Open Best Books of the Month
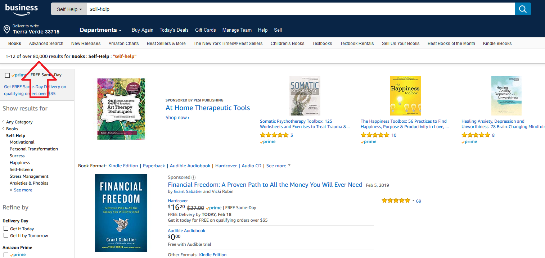545x258 pixels. tap(451, 43)
